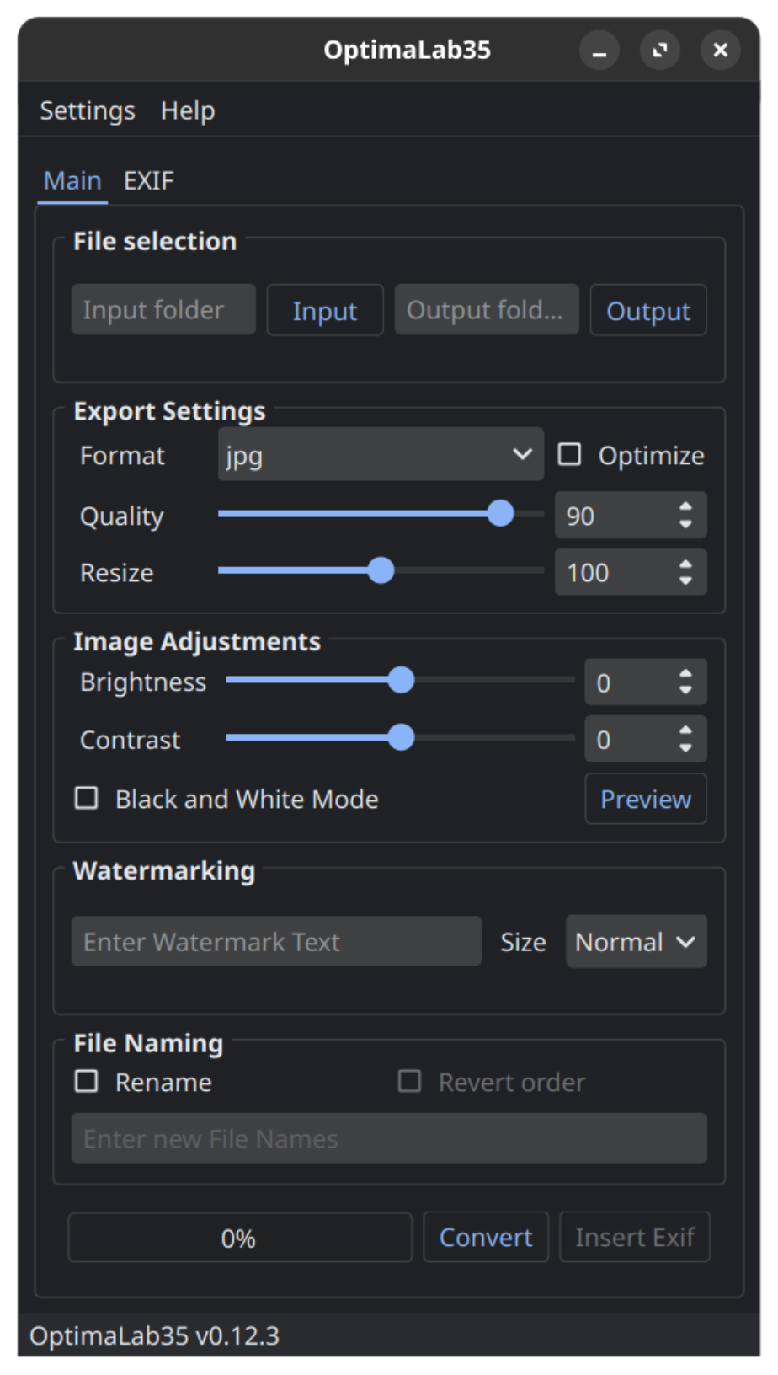Open the Settings menu

[88, 110]
